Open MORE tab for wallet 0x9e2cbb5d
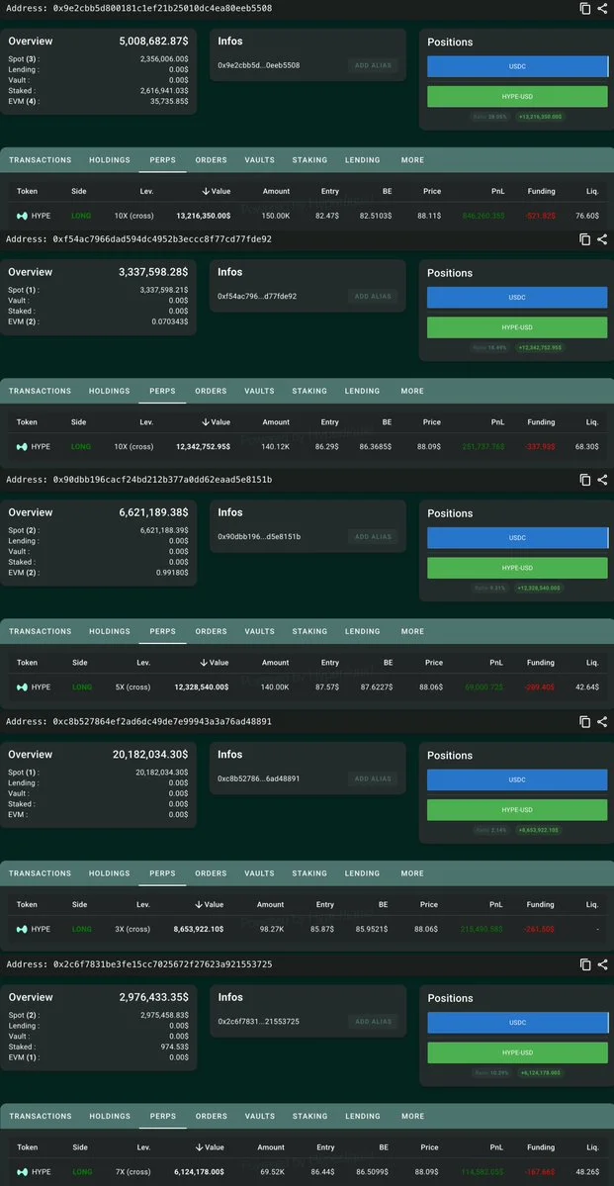The height and width of the screenshot is (1186, 614). click(x=412, y=160)
